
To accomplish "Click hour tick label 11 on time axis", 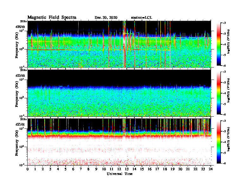I will [112, 169].
